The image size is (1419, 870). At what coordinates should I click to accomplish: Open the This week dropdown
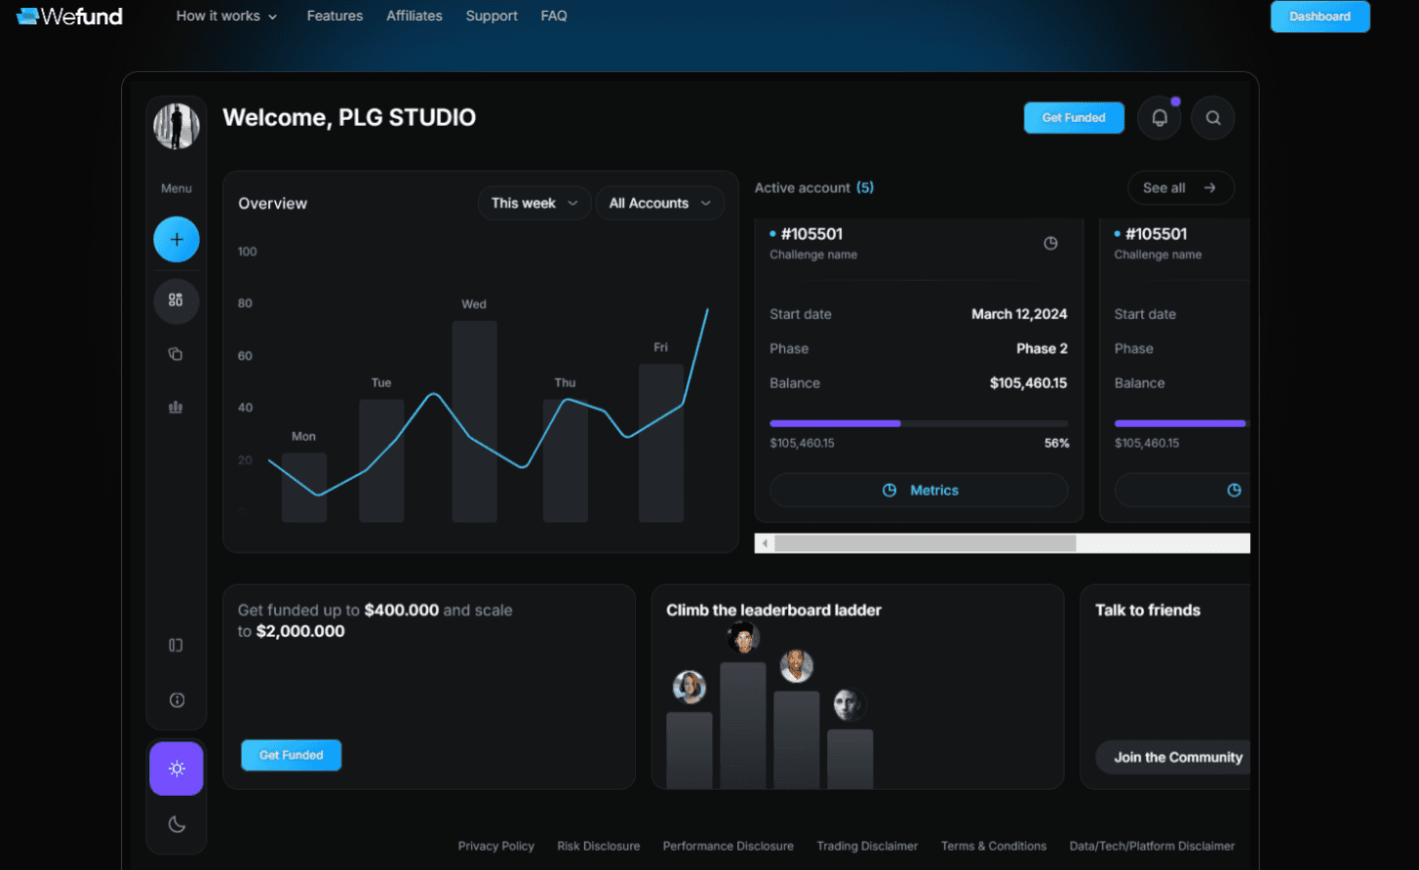(x=534, y=203)
